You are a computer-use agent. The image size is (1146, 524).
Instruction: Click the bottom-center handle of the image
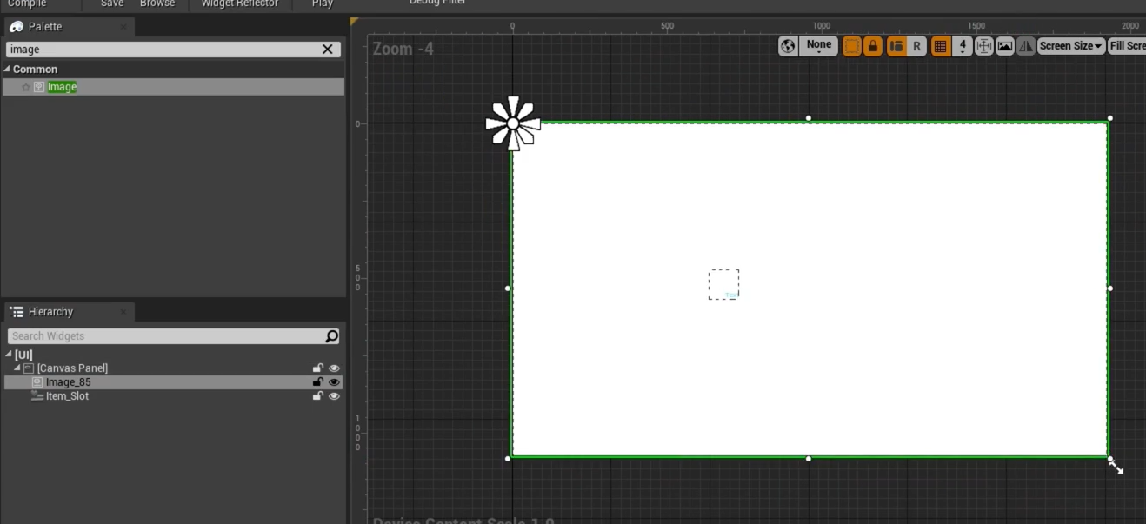[809, 459]
